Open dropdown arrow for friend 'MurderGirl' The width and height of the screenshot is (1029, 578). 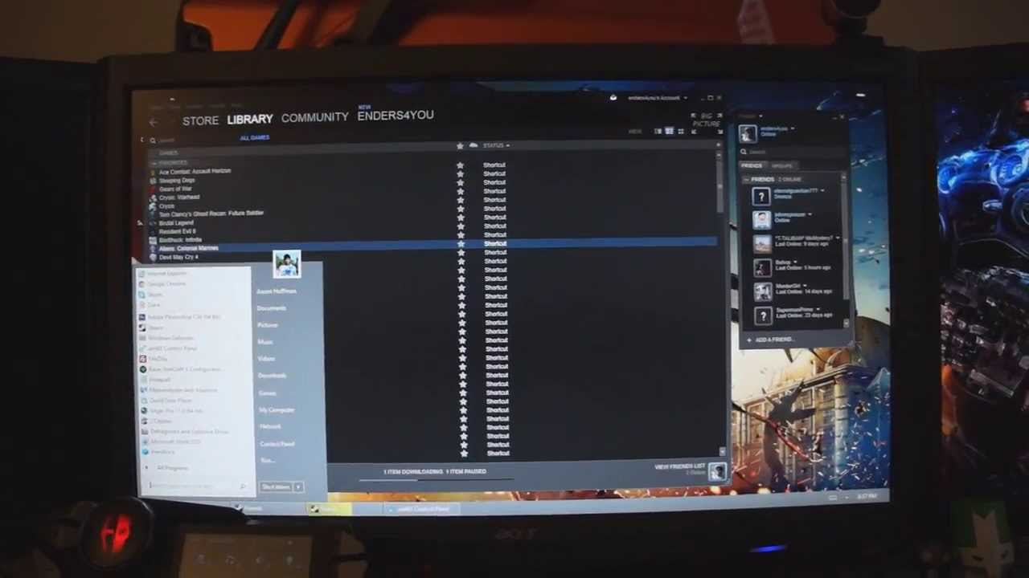[806, 285]
